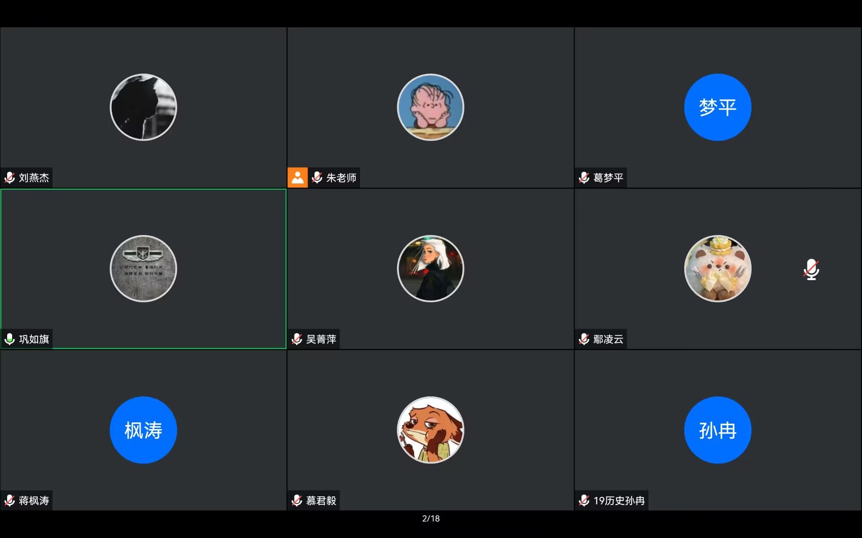Viewport: 862px width, 538px height.
Task: Select the blue 孙冉 avatar circle
Action: [x=717, y=430]
